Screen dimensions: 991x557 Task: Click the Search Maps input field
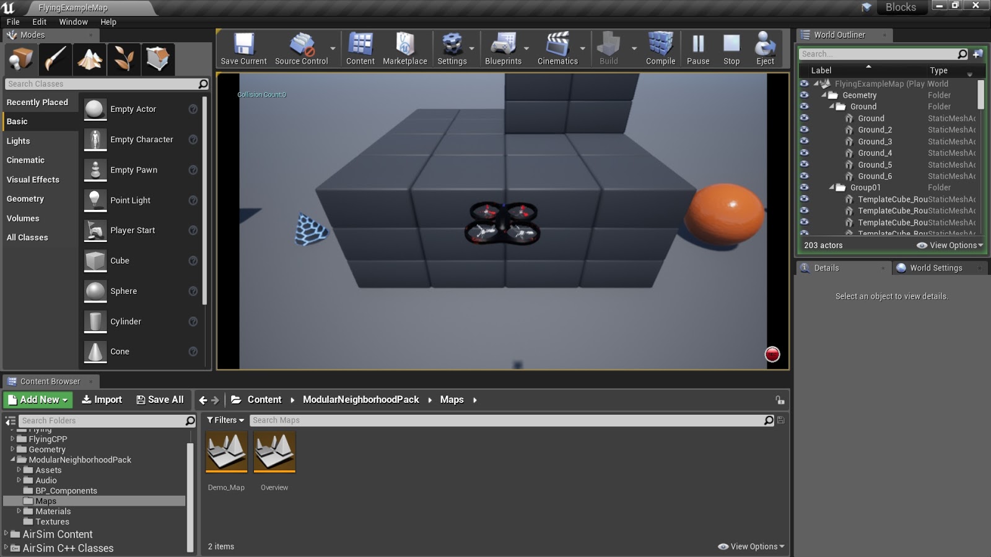508,420
